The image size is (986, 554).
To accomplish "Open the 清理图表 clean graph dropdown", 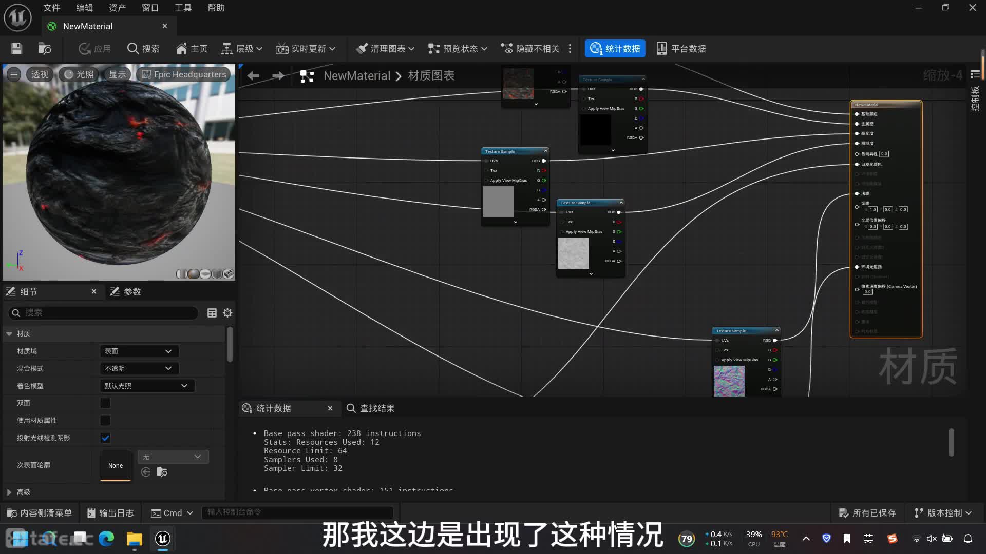I will 385,49.
